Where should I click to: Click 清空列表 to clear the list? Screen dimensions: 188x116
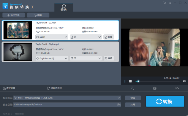pos(9,88)
